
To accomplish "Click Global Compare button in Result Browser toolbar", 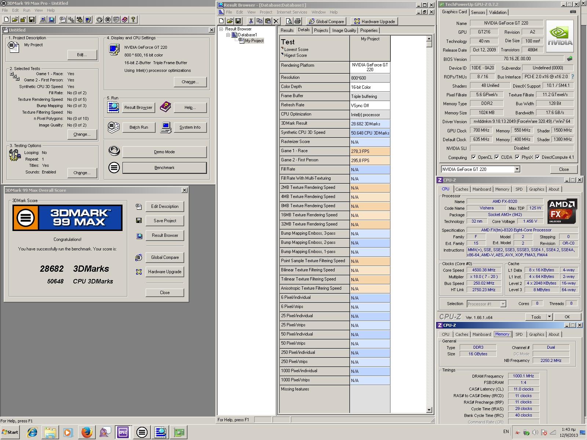I will click(x=327, y=21).
